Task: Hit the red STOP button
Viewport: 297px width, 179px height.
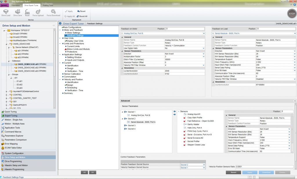Action: [x=291, y=14]
